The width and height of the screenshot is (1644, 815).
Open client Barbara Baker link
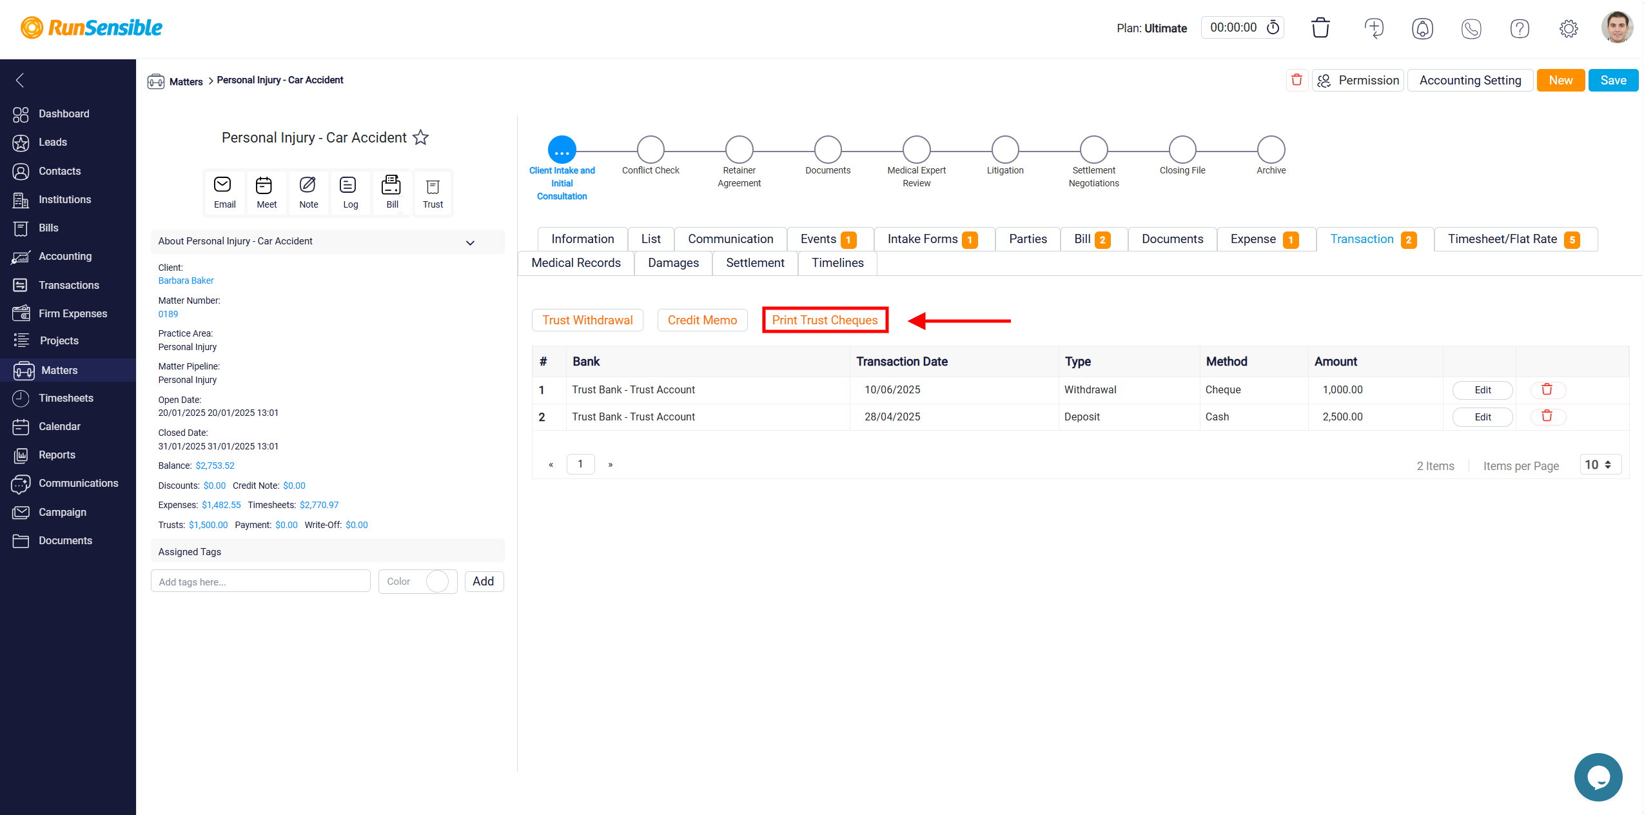click(x=186, y=280)
